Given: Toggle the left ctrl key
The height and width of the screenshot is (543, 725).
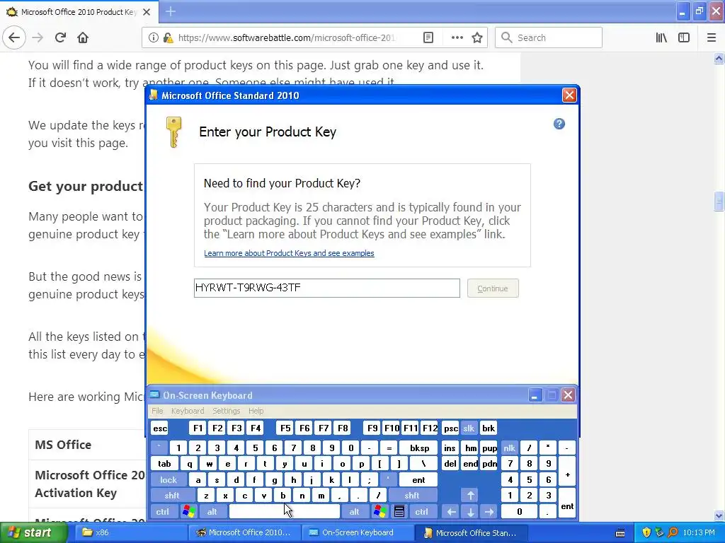Looking at the screenshot, I should coord(163,512).
